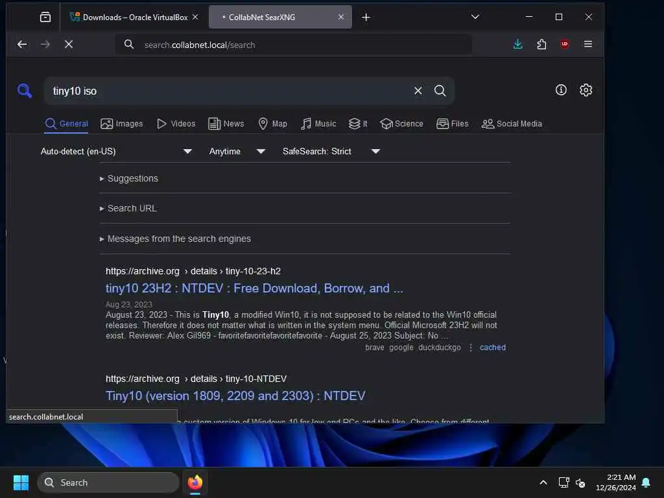Click the archive.org tiny-10-NTDEV URL
Screen dimensions: 664x498
(x=196, y=379)
